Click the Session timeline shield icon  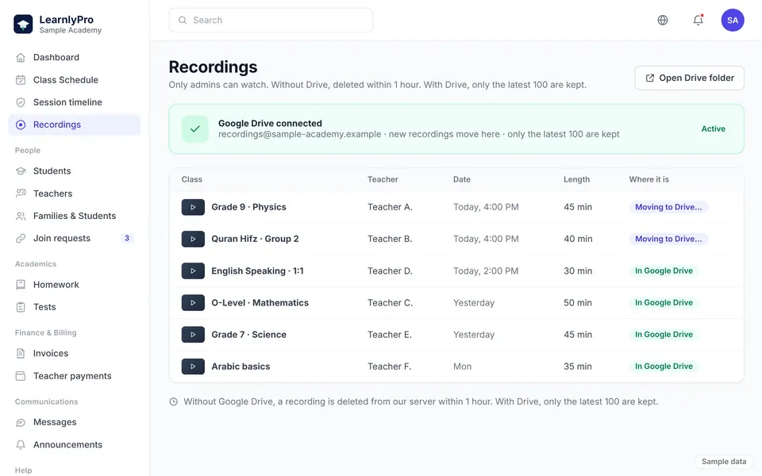click(21, 102)
